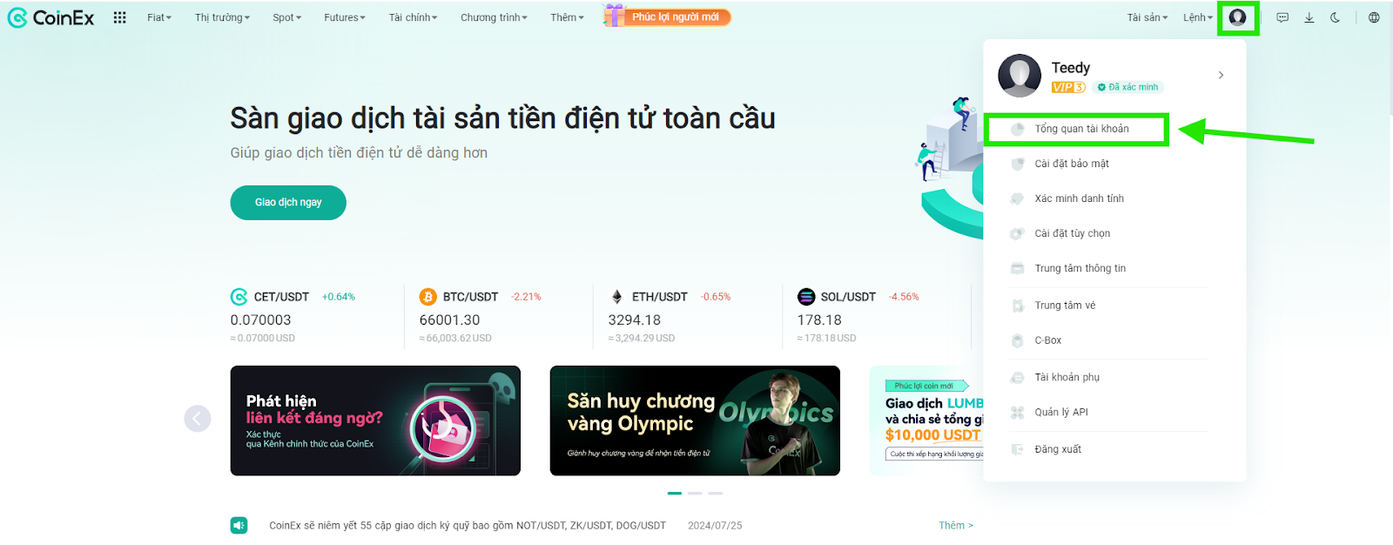This screenshot has height=545, width=1393.
Task: Select the second carousel indicator dot
Action: pyautogui.click(x=695, y=493)
